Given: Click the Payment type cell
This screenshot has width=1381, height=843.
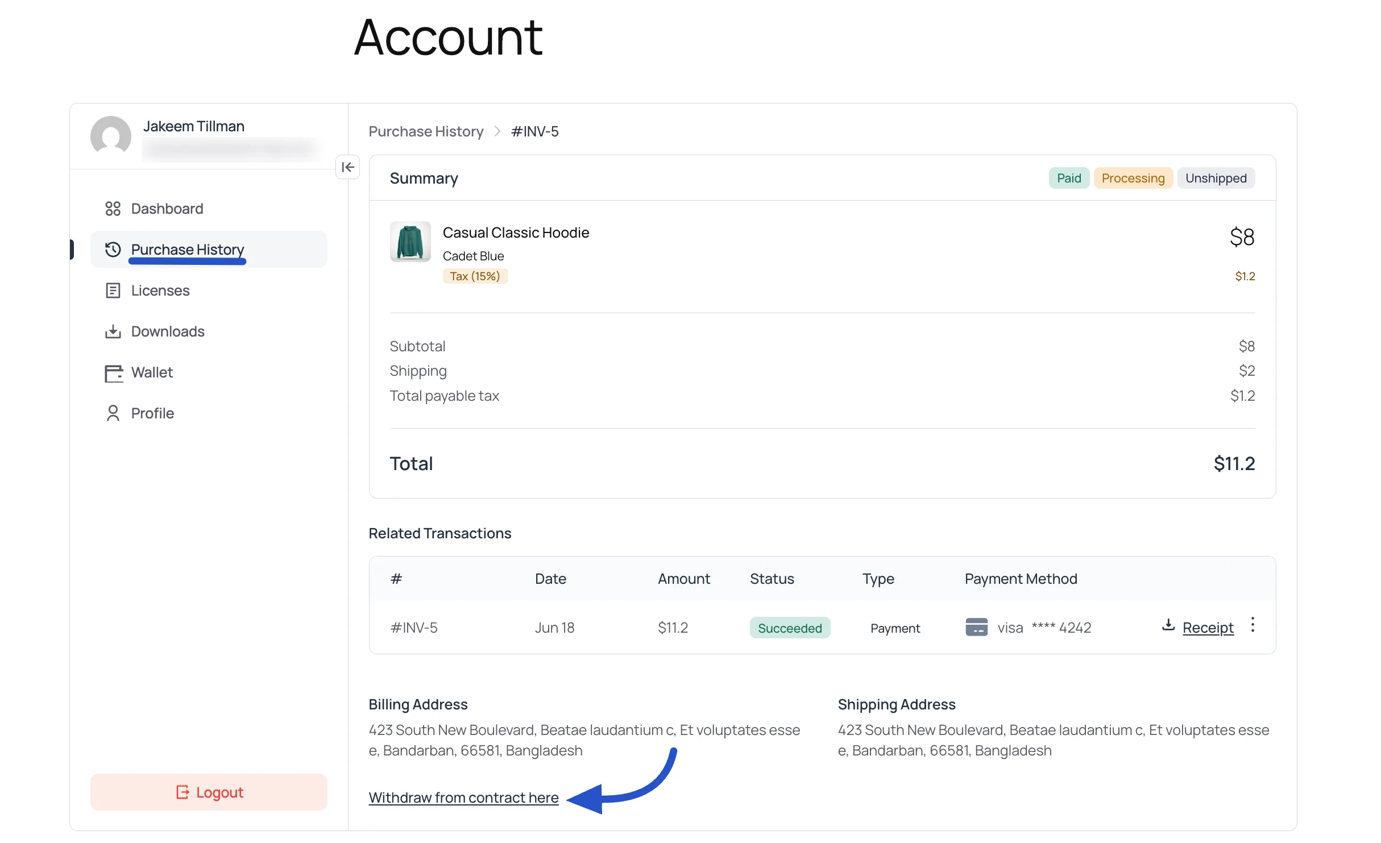Looking at the screenshot, I should pyautogui.click(x=895, y=628).
